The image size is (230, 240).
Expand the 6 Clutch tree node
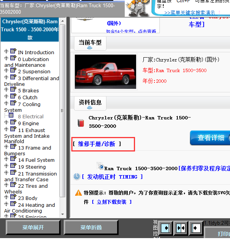click(x=6, y=96)
